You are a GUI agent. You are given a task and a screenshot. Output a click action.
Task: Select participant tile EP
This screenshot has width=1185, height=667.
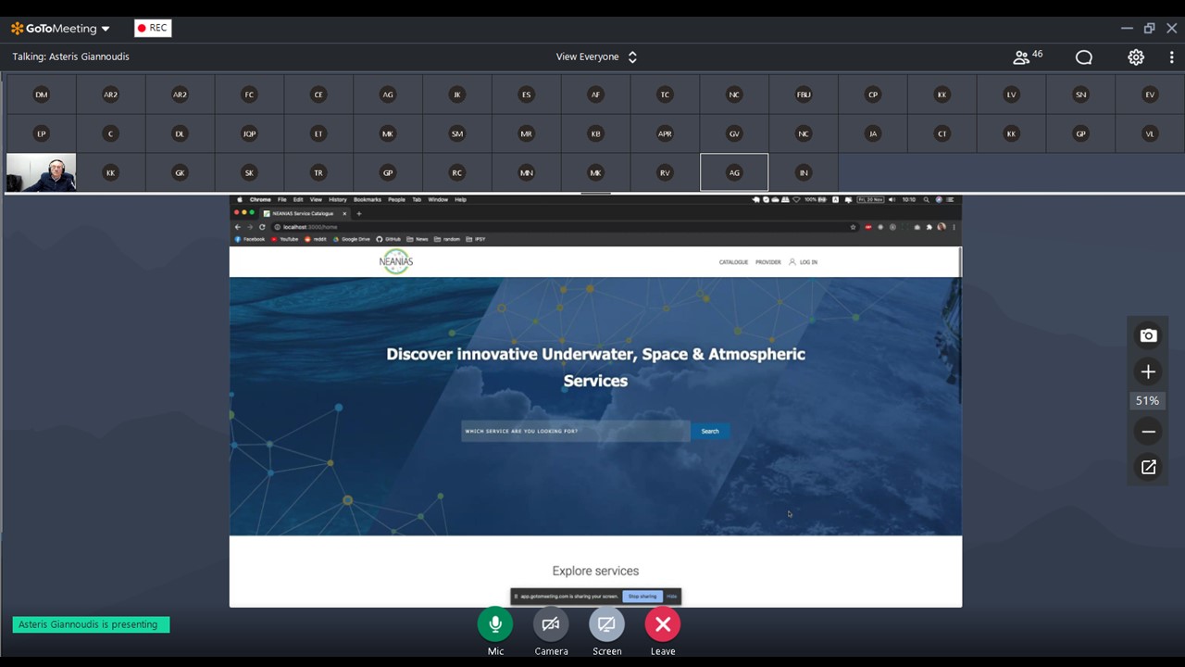(42, 133)
